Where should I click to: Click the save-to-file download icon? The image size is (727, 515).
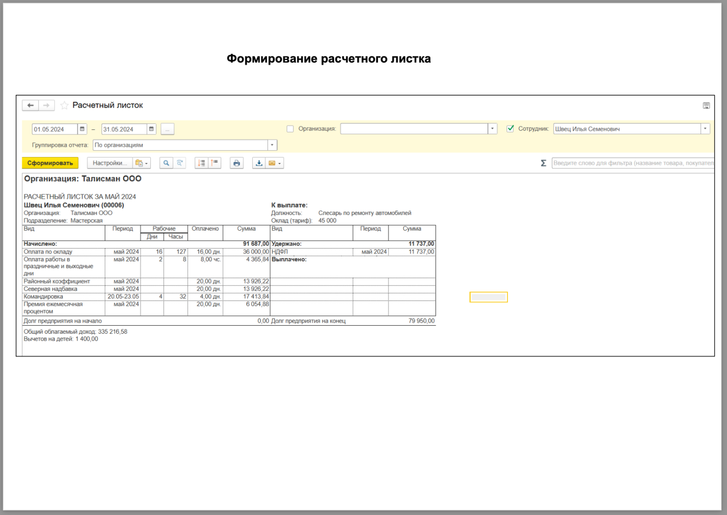[x=259, y=163]
